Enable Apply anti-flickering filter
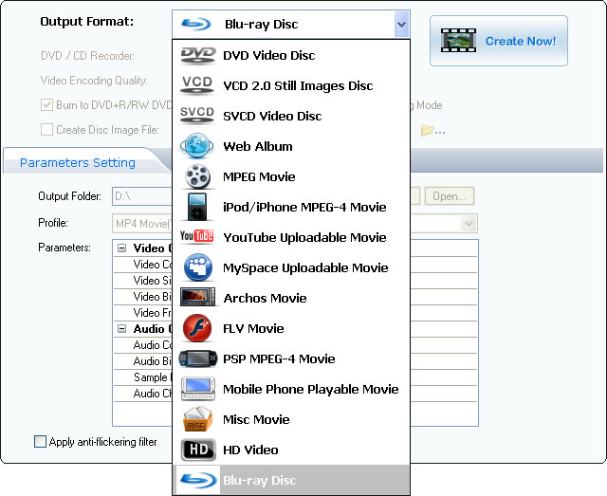Image resolution: width=607 pixels, height=496 pixels. coord(40,441)
